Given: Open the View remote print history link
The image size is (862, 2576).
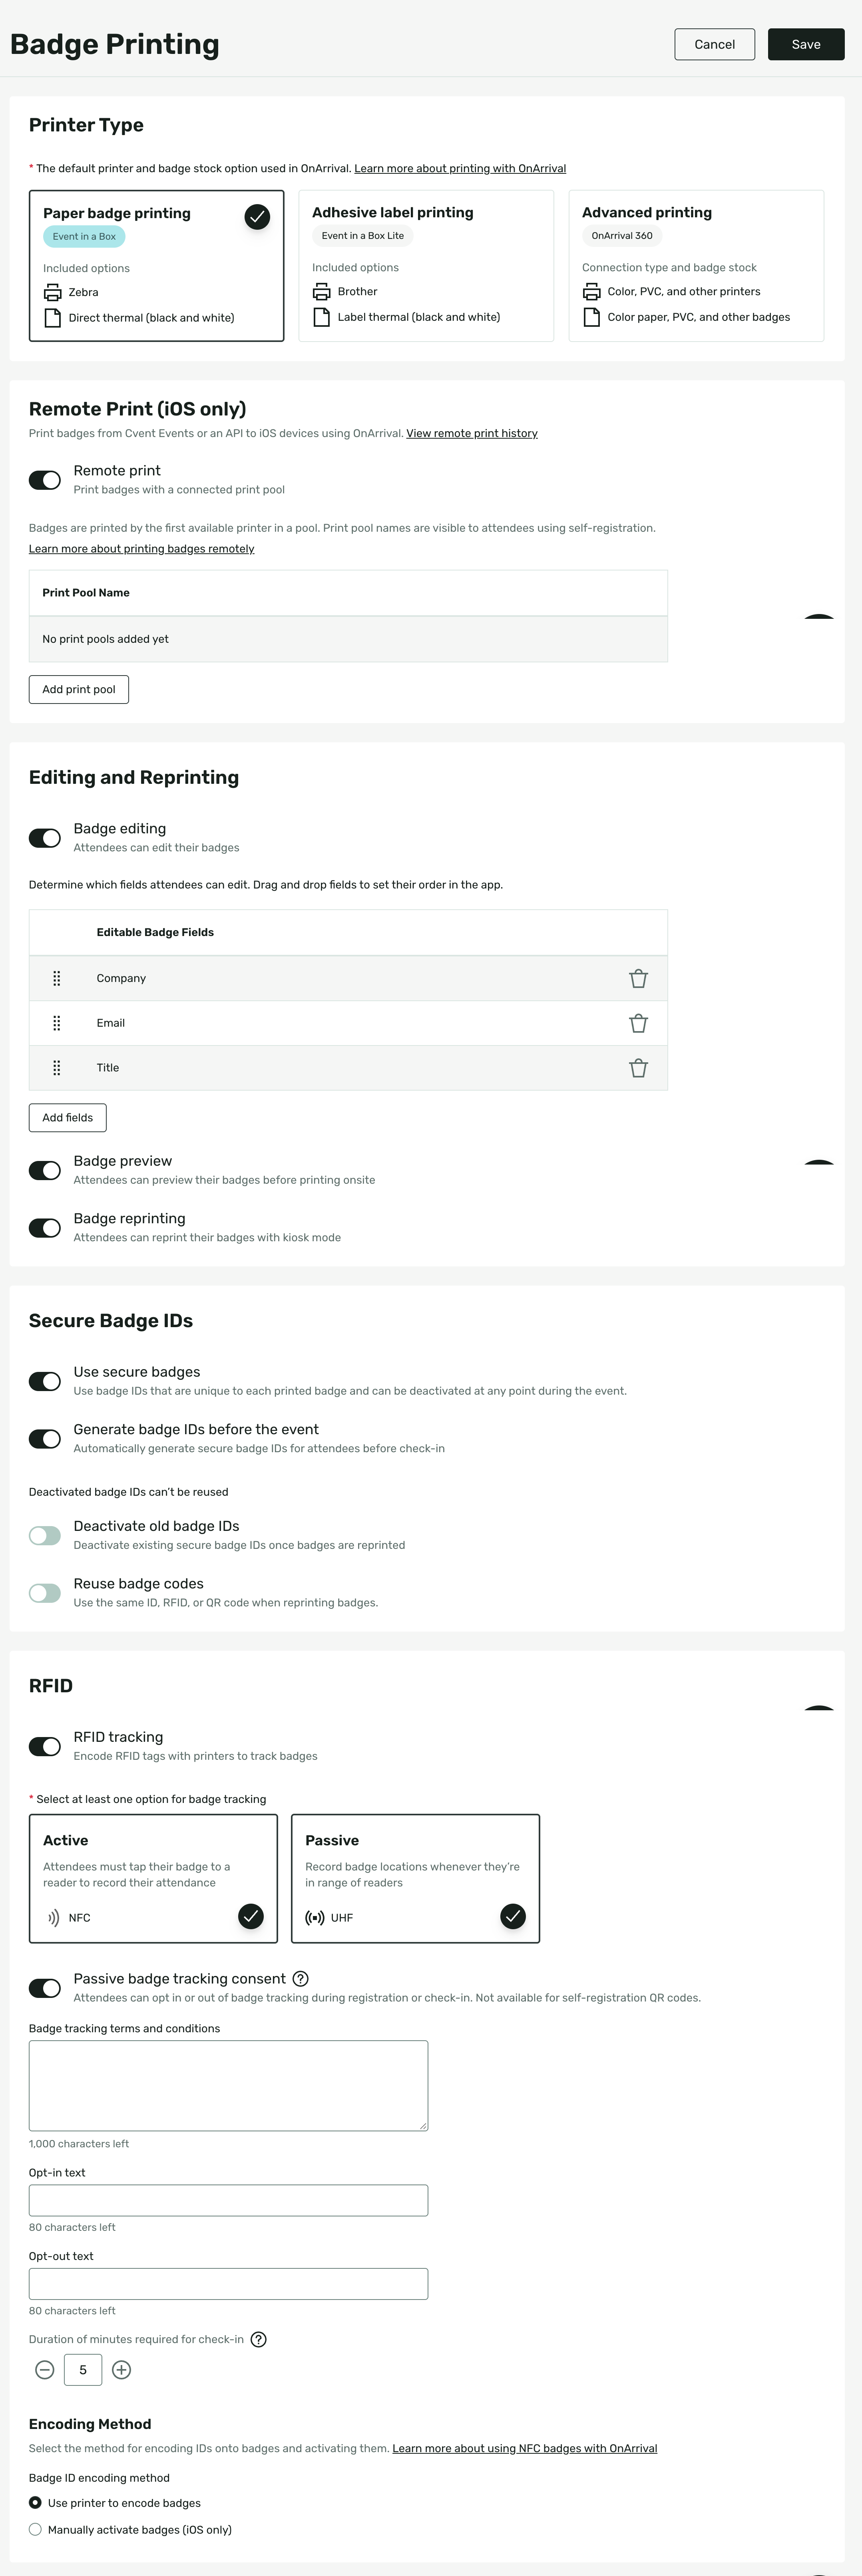Looking at the screenshot, I should point(472,433).
